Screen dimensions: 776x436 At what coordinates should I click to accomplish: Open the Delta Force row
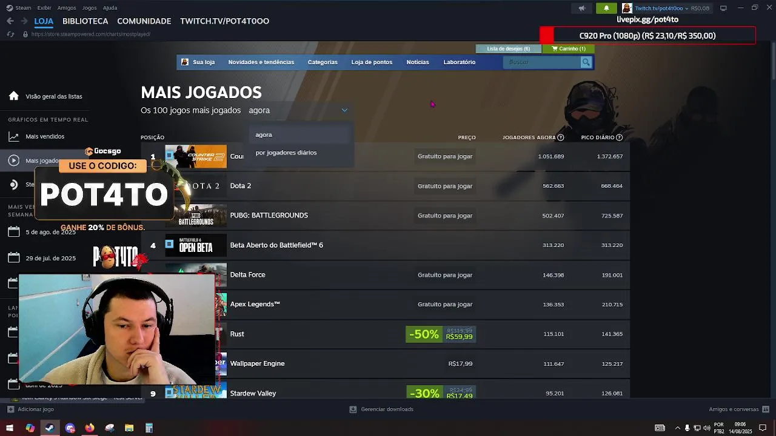[x=386, y=275]
